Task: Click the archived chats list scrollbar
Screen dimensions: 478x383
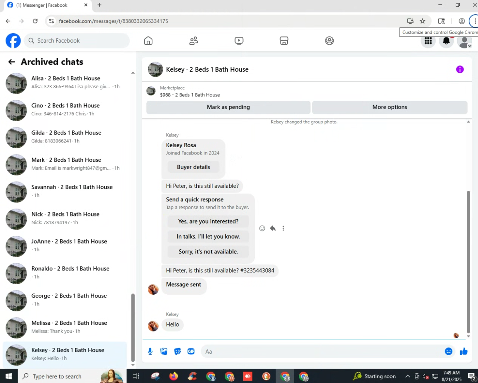Action: coord(133,327)
